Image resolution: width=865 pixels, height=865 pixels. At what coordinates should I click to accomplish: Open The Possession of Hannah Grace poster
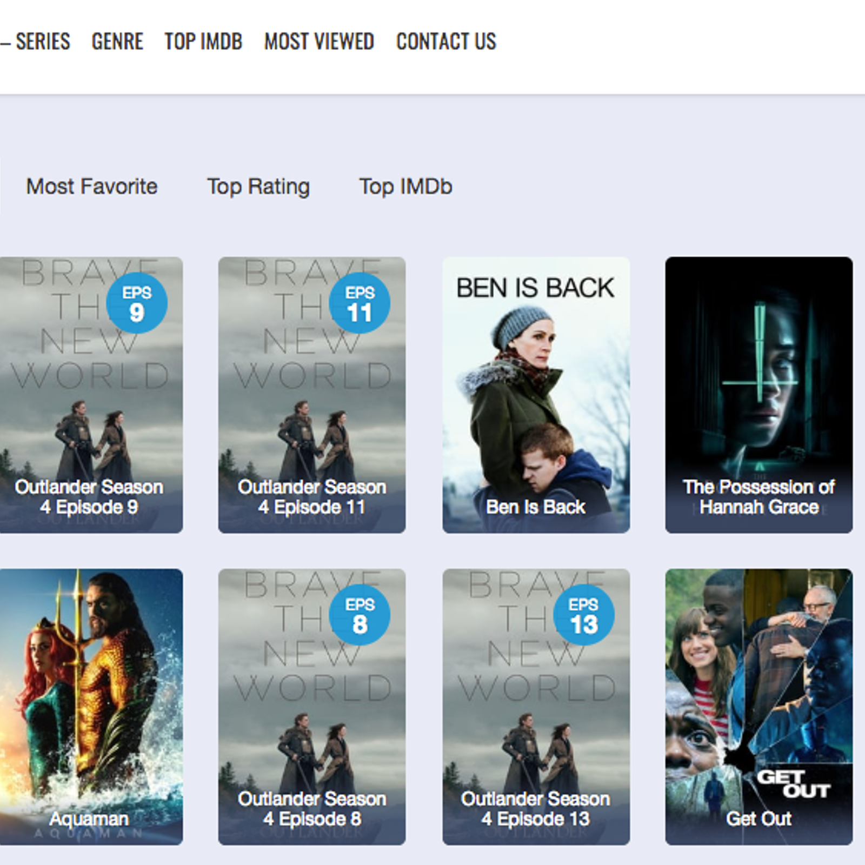(x=759, y=395)
